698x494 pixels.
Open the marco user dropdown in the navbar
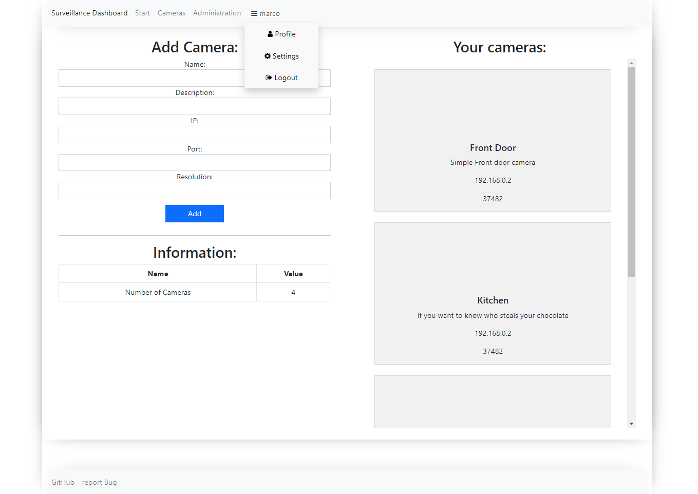pyautogui.click(x=265, y=13)
